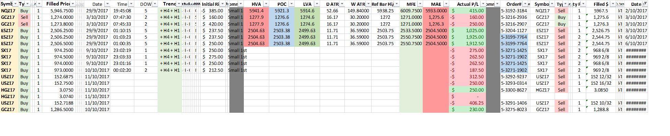Screen dimensions: 670x136
Task: Select the Filled $ cell 1,288.8
Action: [601, 109]
